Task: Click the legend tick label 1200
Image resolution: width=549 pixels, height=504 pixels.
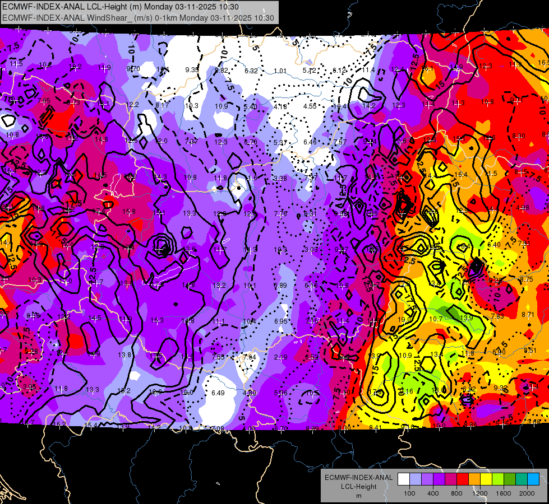Action: (x=480, y=493)
